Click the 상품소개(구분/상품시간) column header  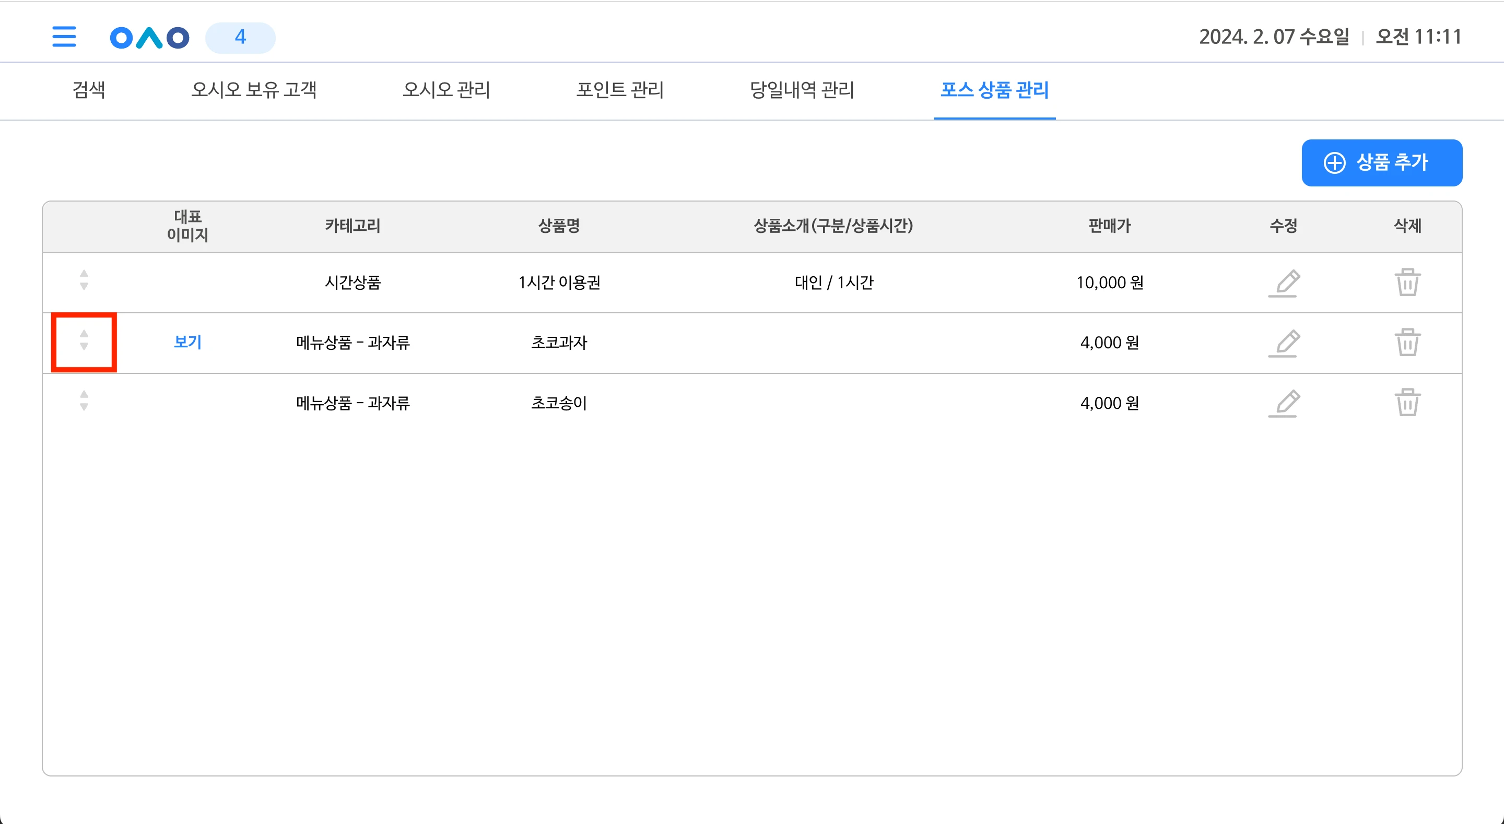coord(833,226)
